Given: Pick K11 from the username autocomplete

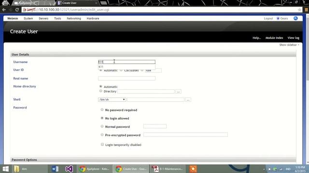Looking at the screenshot, I should [x=126, y=67].
